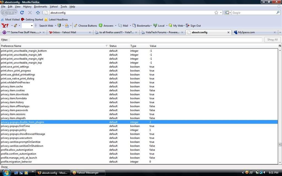Open Yahoo Mail from the toolbar

click(123, 26)
